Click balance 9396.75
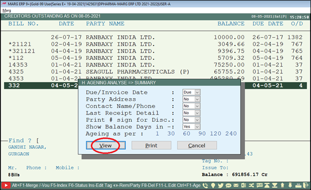 pos(231,51)
